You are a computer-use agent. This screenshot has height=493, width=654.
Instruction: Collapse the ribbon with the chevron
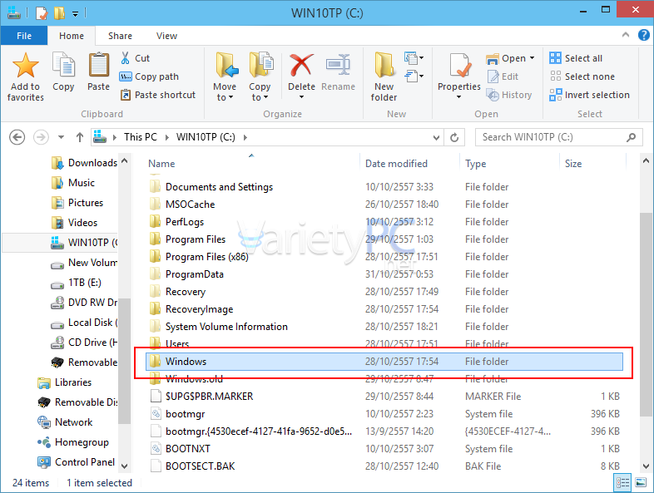(x=626, y=35)
